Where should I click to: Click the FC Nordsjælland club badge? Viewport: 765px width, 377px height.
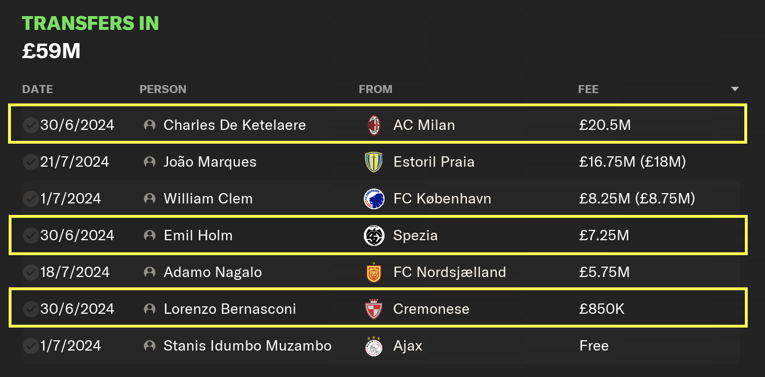(374, 272)
